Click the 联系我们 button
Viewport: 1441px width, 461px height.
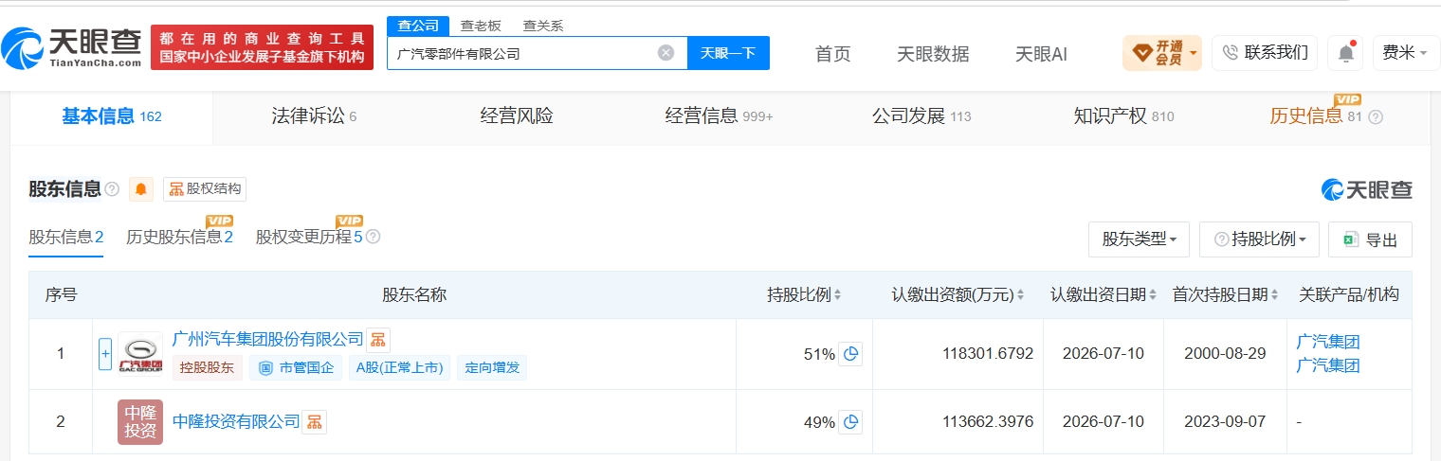coord(1265,53)
